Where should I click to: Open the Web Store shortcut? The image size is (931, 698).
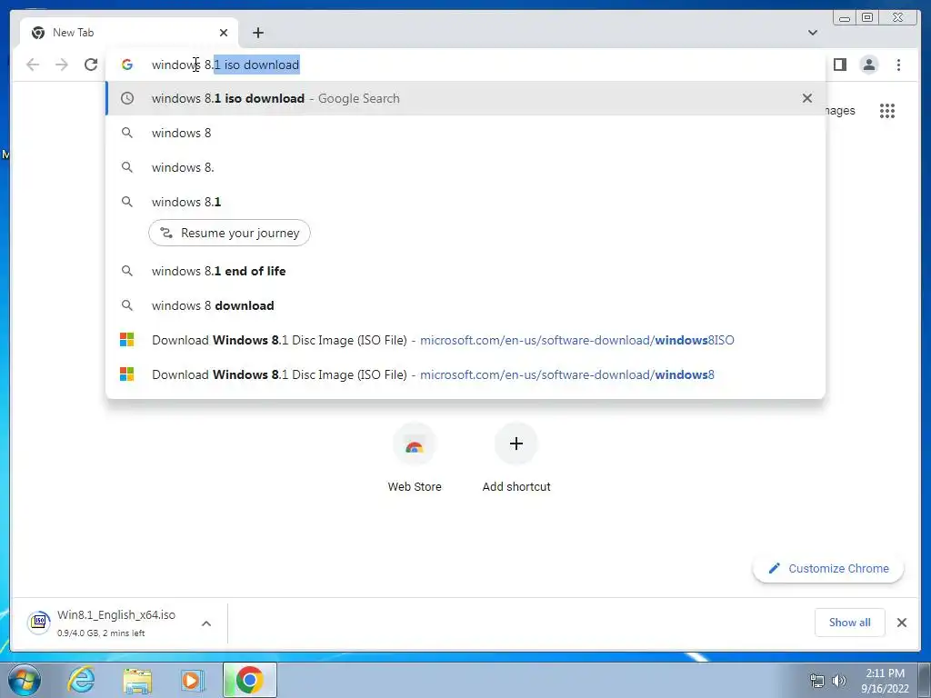415,459
